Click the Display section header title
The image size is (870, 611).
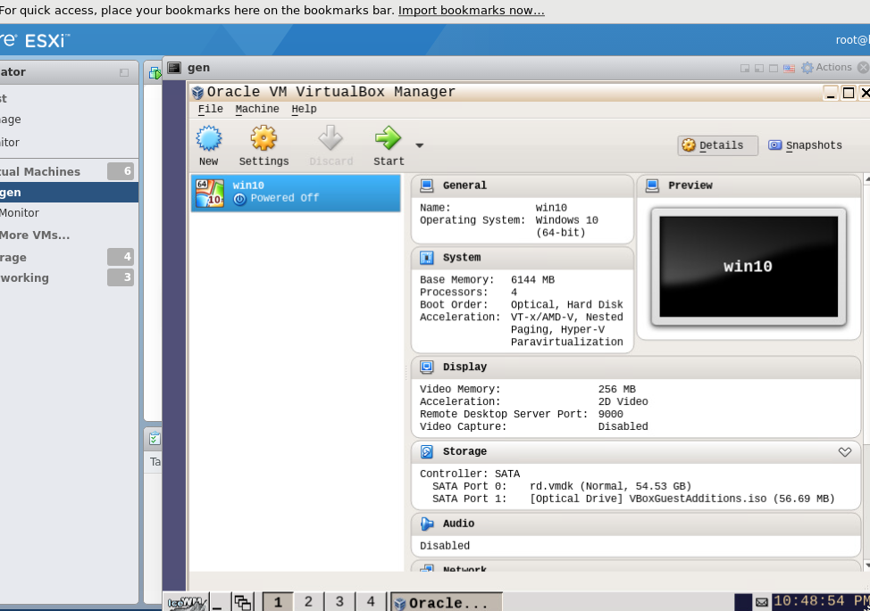pos(464,367)
